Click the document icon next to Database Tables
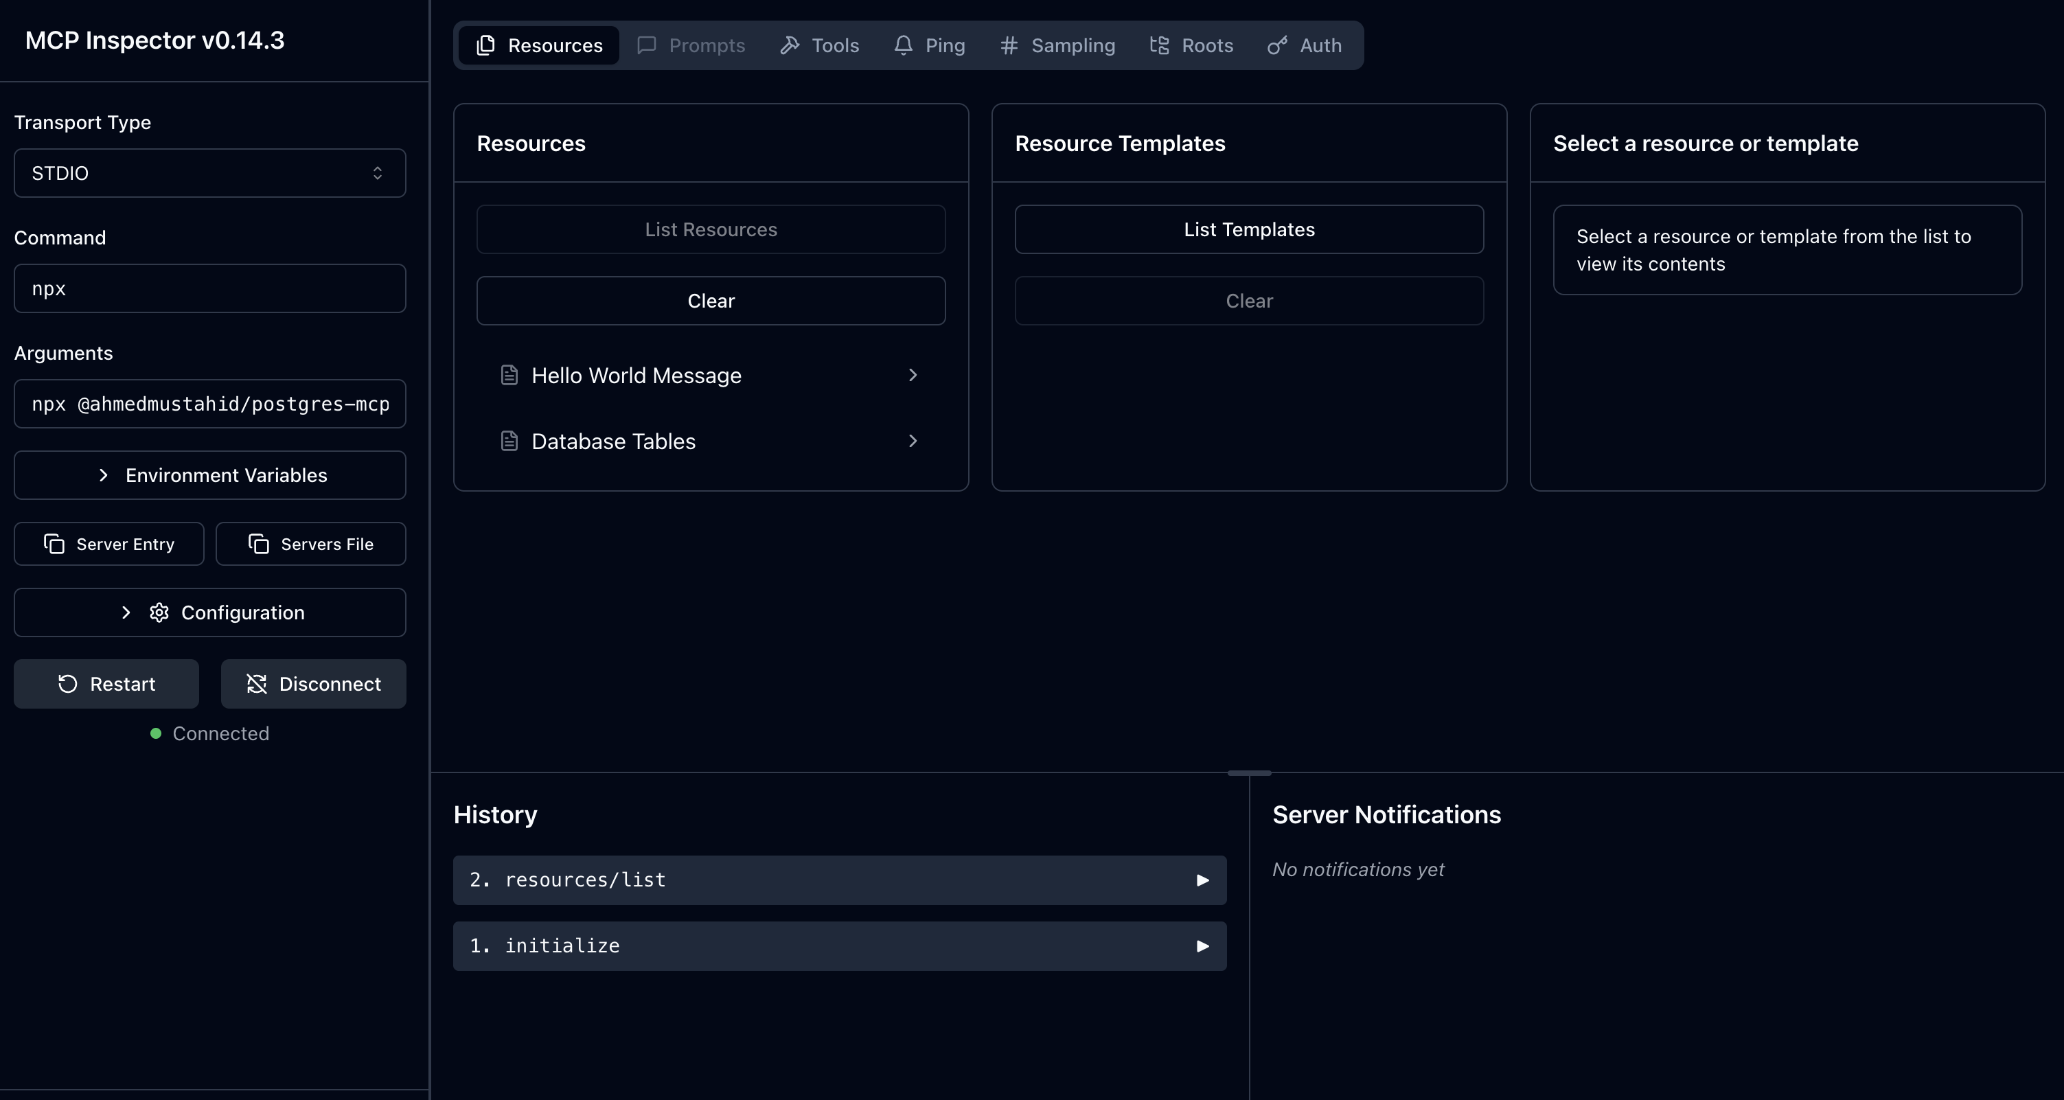The height and width of the screenshot is (1100, 2064). pyautogui.click(x=509, y=441)
